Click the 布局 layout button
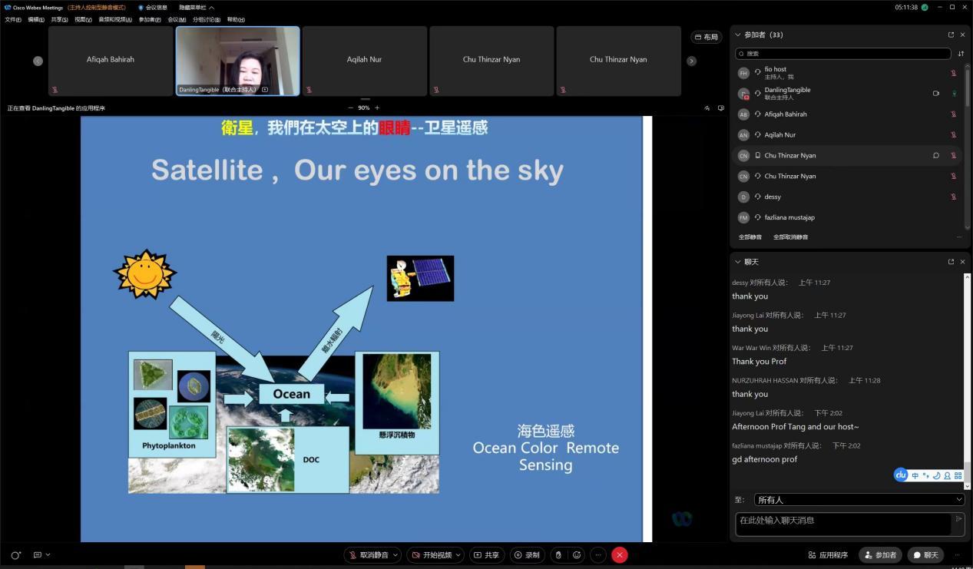The height and width of the screenshot is (569, 973). pyautogui.click(x=707, y=37)
